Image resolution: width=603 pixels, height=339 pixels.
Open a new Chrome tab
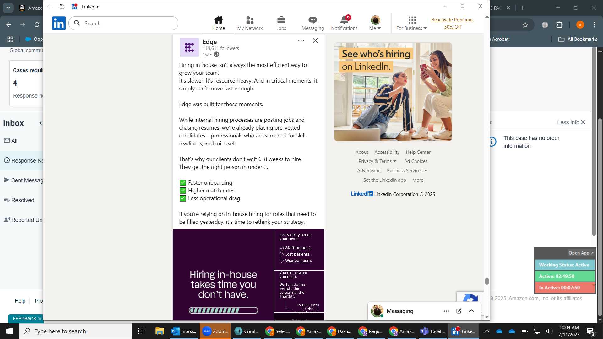(523, 8)
